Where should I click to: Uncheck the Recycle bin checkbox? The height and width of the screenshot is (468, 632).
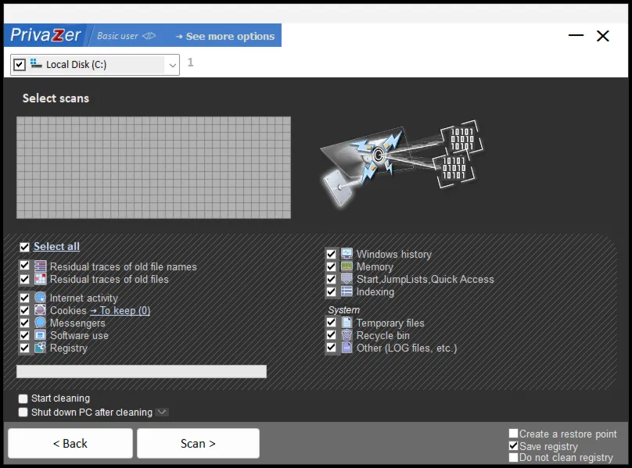pyautogui.click(x=331, y=334)
